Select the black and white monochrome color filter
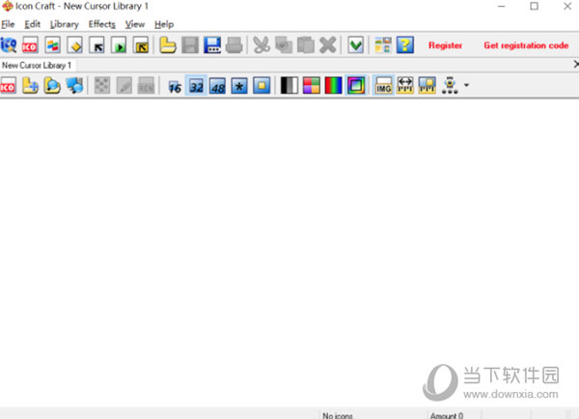Screen dimensions: 579x419 289,85
